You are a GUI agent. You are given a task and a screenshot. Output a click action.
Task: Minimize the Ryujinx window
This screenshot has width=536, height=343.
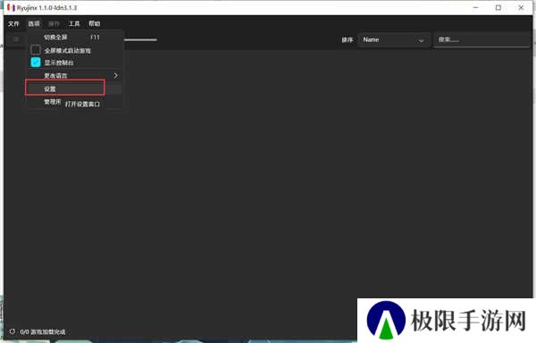pyautogui.click(x=476, y=7)
